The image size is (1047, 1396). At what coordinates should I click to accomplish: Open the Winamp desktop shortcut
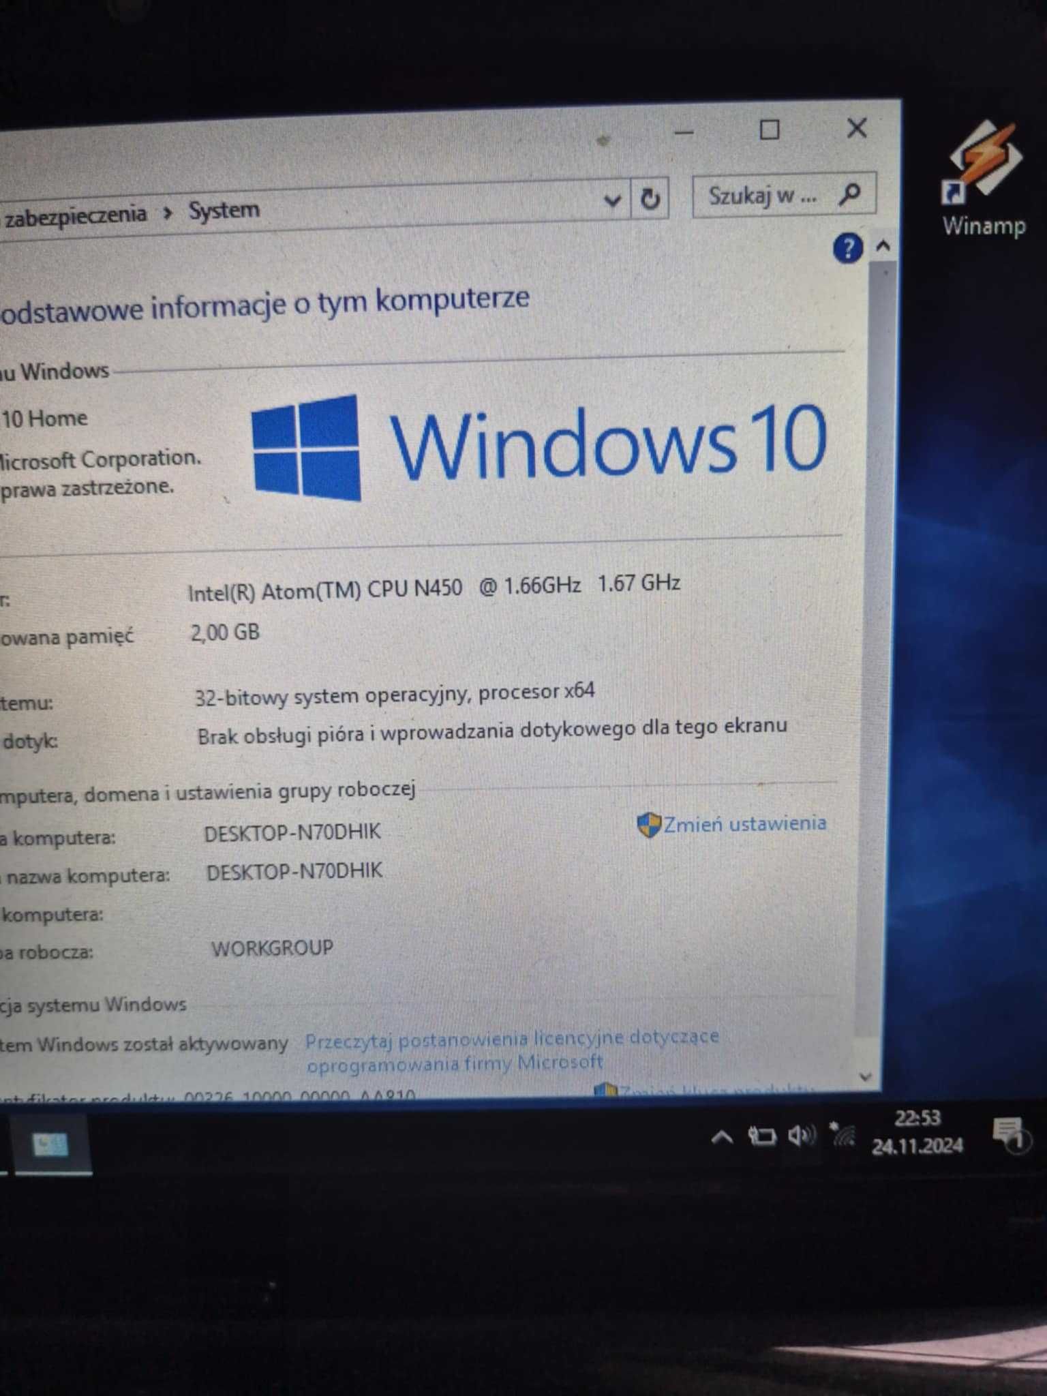pyautogui.click(x=984, y=179)
